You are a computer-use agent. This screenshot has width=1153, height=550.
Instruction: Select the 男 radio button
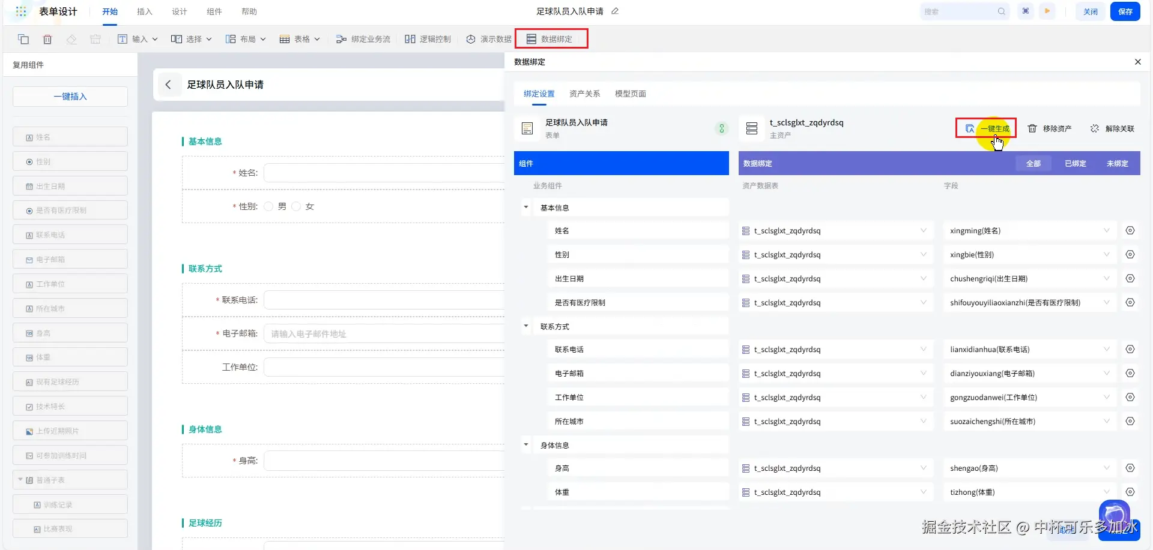[x=268, y=206]
